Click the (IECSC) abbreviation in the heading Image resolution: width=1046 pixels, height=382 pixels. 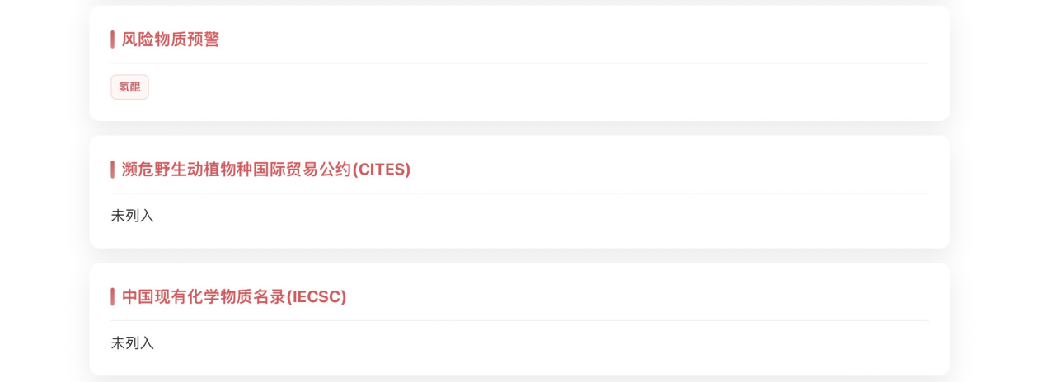click(317, 296)
